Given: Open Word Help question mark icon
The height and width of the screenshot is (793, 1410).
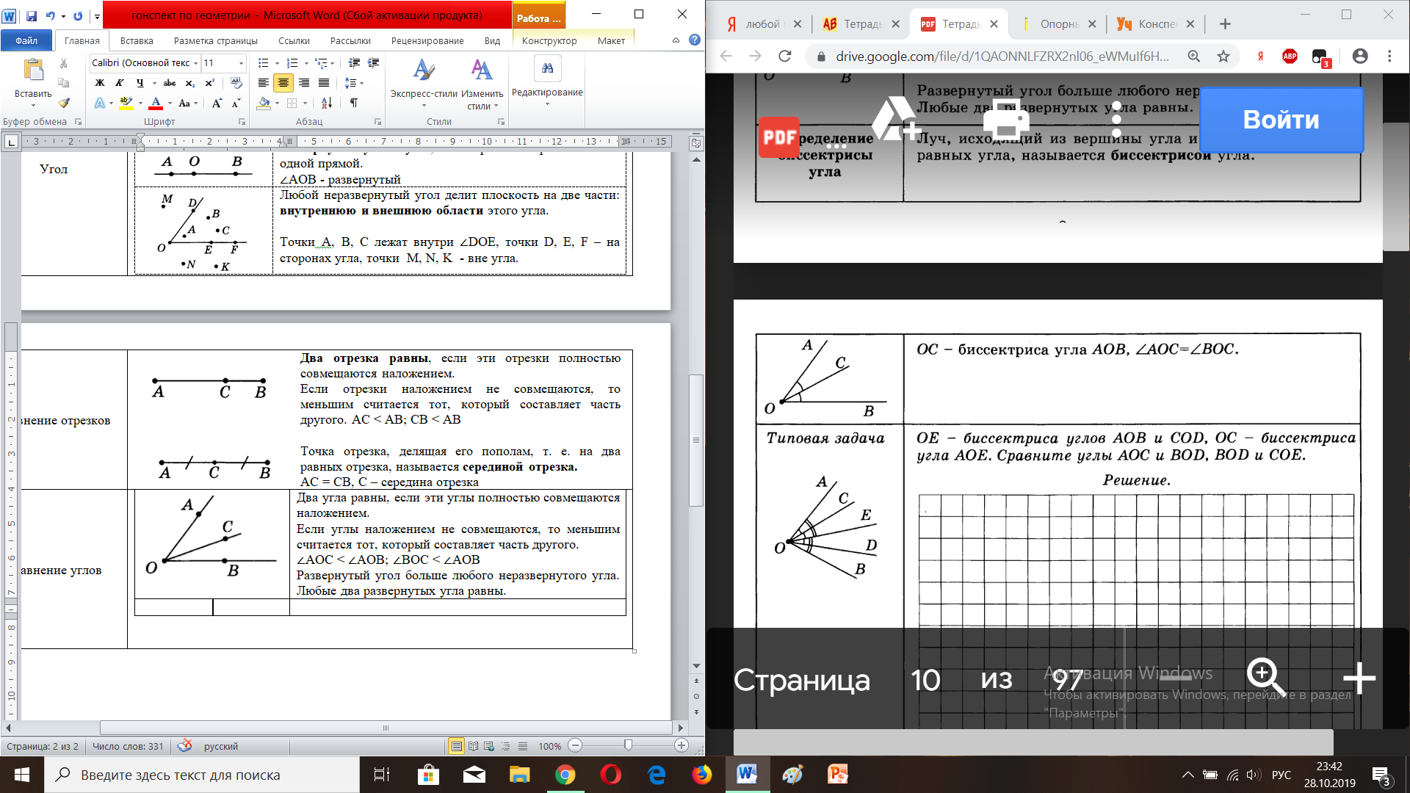Looking at the screenshot, I should [695, 40].
